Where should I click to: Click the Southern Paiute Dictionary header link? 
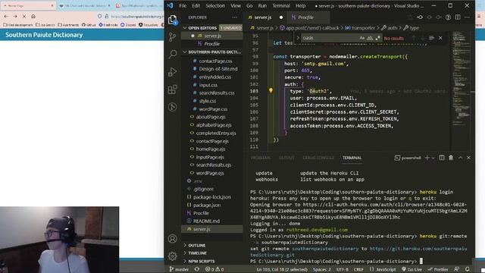(x=44, y=35)
